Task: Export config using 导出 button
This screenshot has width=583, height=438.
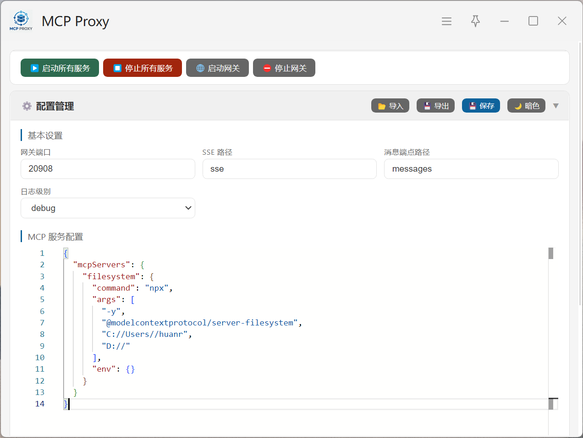Action: [x=435, y=106]
